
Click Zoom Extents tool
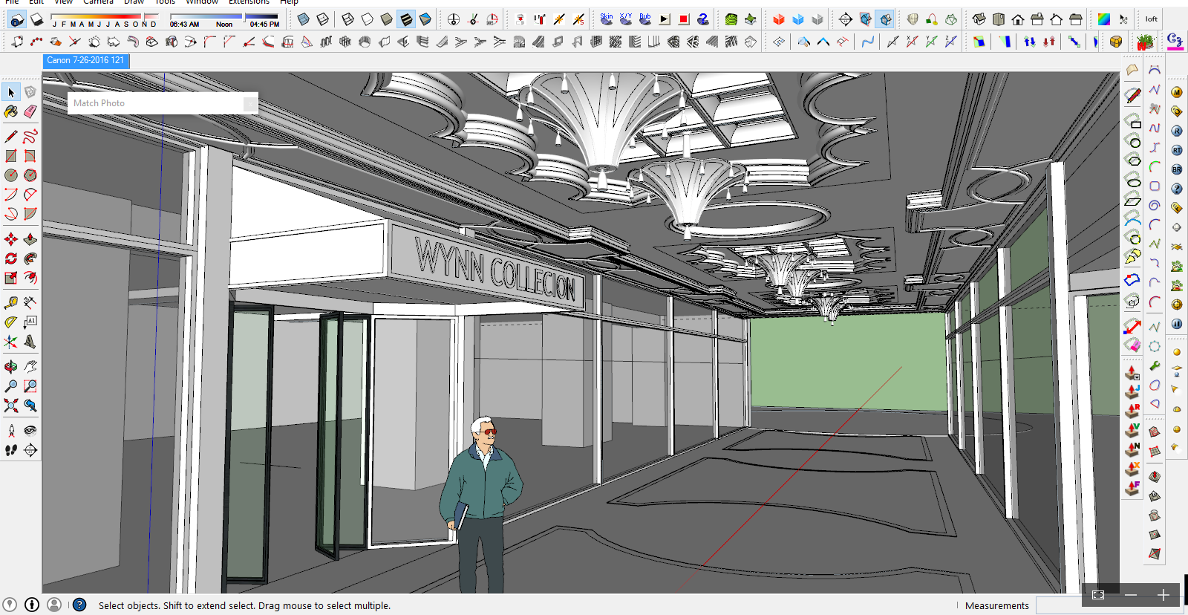pyautogui.click(x=11, y=406)
